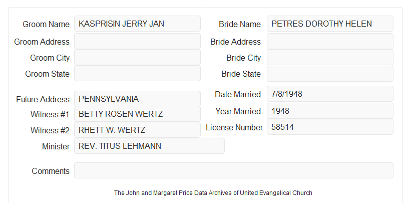Click the Groom Name label
The image size is (403, 203).
[46, 24]
